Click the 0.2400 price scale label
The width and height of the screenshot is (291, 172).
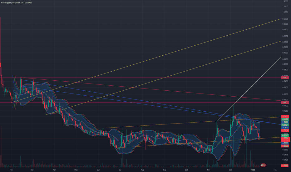(x=285, y=81)
